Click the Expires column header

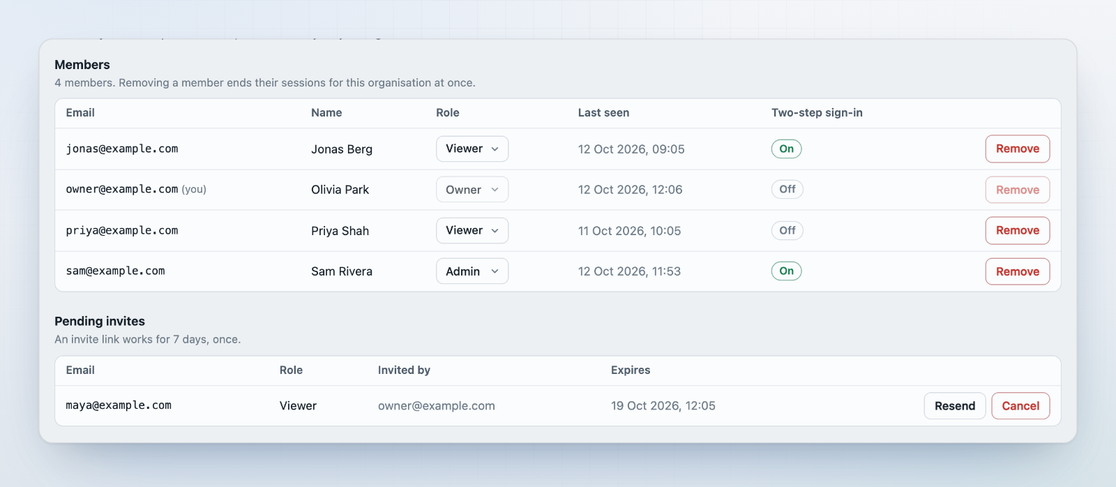tap(631, 370)
